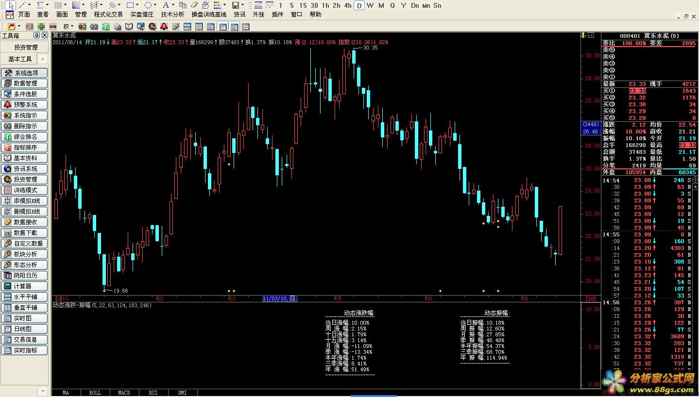Click the pin icon on 工具箱 panel
The image size is (699, 397).
click(x=36, y=35)
